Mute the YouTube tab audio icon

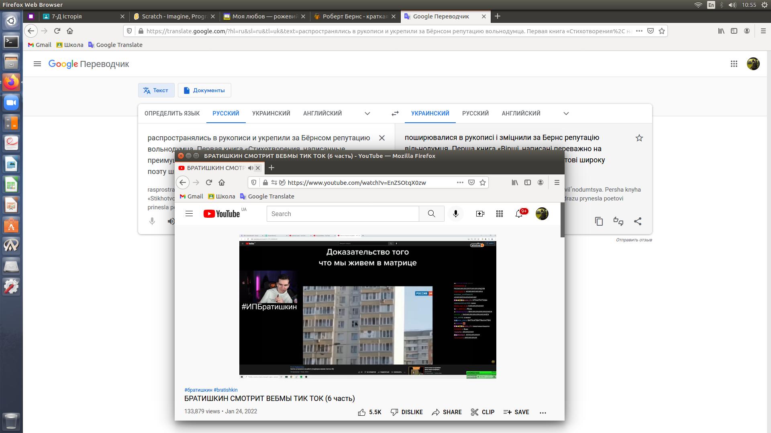click(x=251, y=168)
